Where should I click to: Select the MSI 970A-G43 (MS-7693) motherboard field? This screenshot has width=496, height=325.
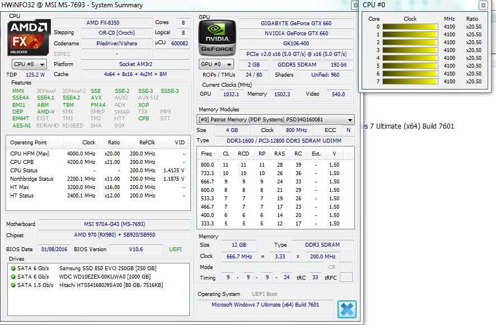point(115,224)
